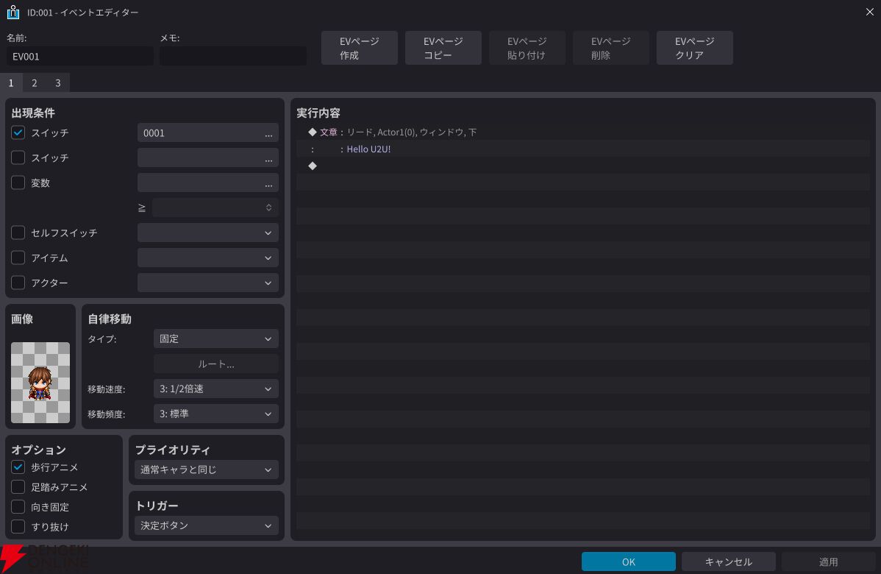Switch to event page tab 3
The width and height of the screenshot is (881, 574).
58,82
